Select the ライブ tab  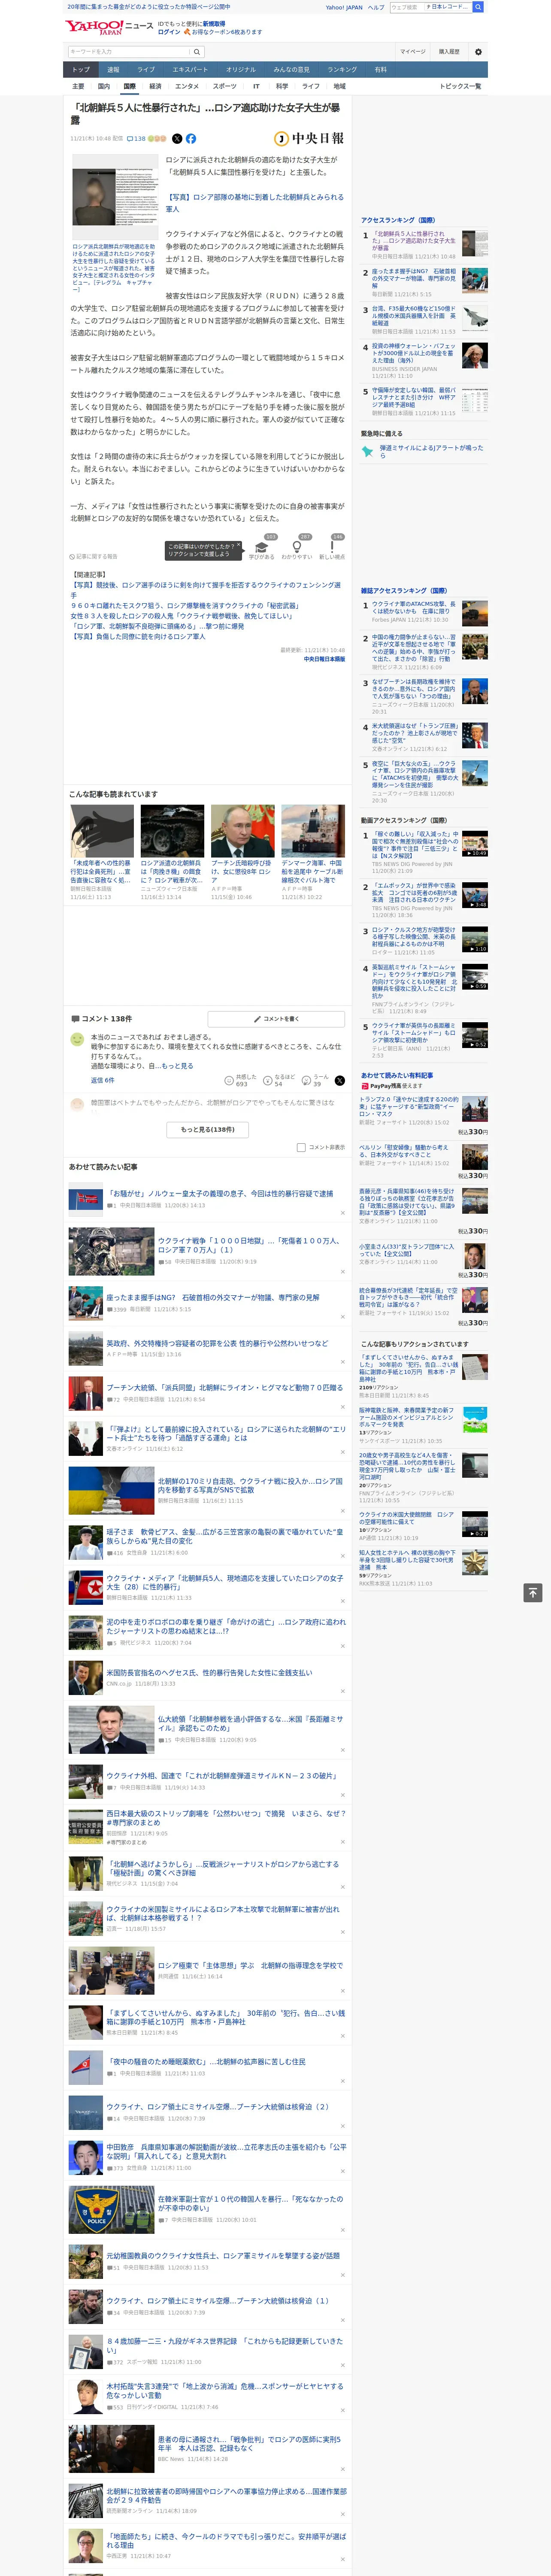click(x=146, y=70)
